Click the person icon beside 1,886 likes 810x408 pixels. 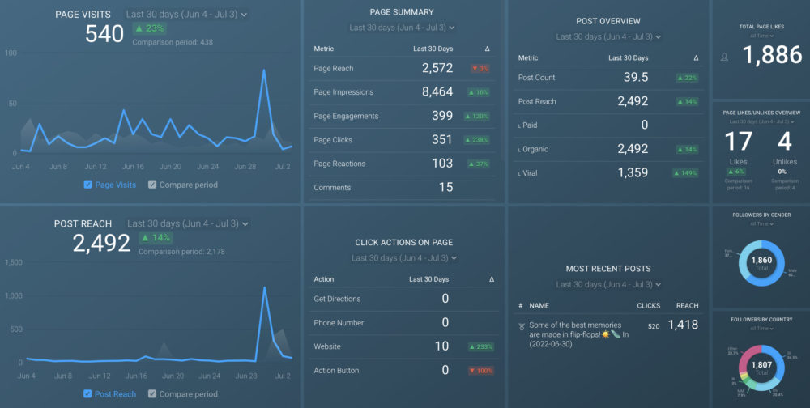[724, 57]
